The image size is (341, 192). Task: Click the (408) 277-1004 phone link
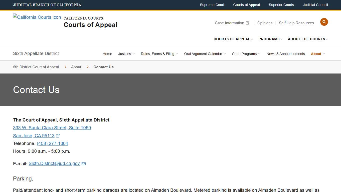[x=52, y=143]
